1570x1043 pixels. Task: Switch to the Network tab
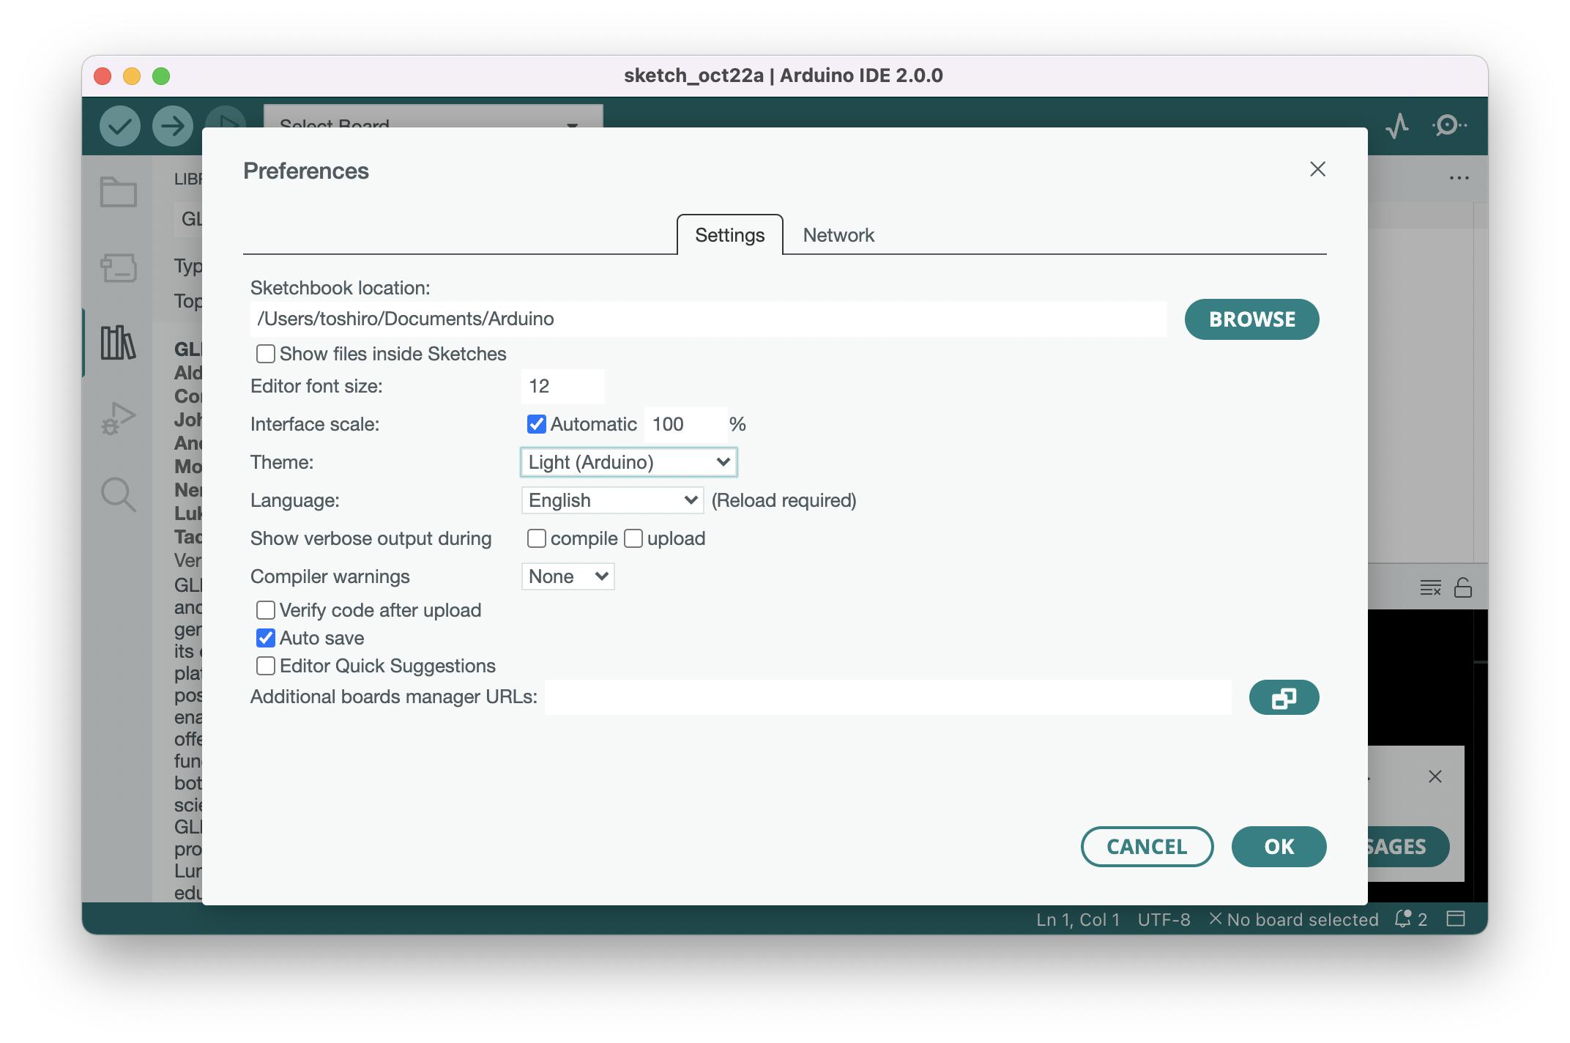[838, 234]
